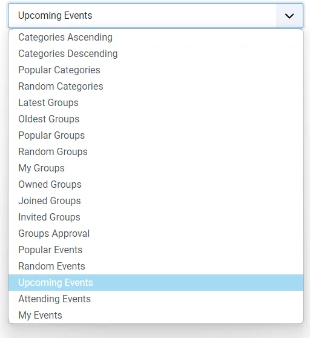The height and width of the screenshot is (338, 310).
Task: Choose Categories Descending from the list
Action: point(156,54)
